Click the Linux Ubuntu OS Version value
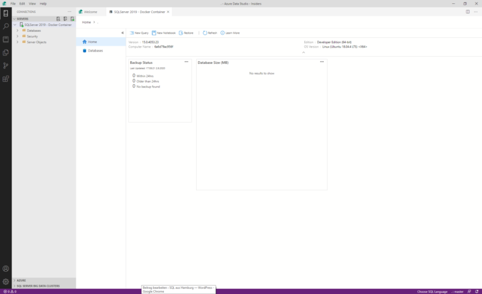 coord(345,47)
